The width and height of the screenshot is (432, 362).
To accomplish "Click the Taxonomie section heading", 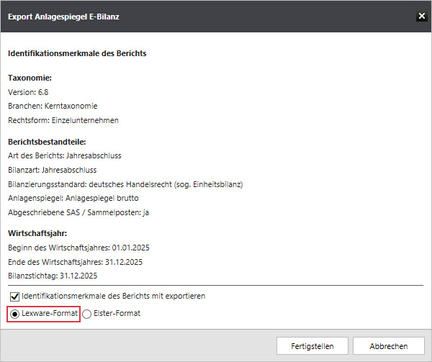I will 30,78.
